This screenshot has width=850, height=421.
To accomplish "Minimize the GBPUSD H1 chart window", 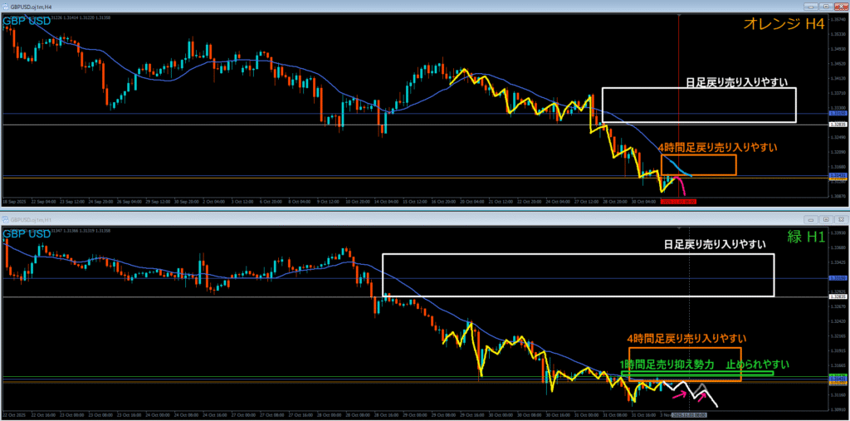I will tap(810, 220).
